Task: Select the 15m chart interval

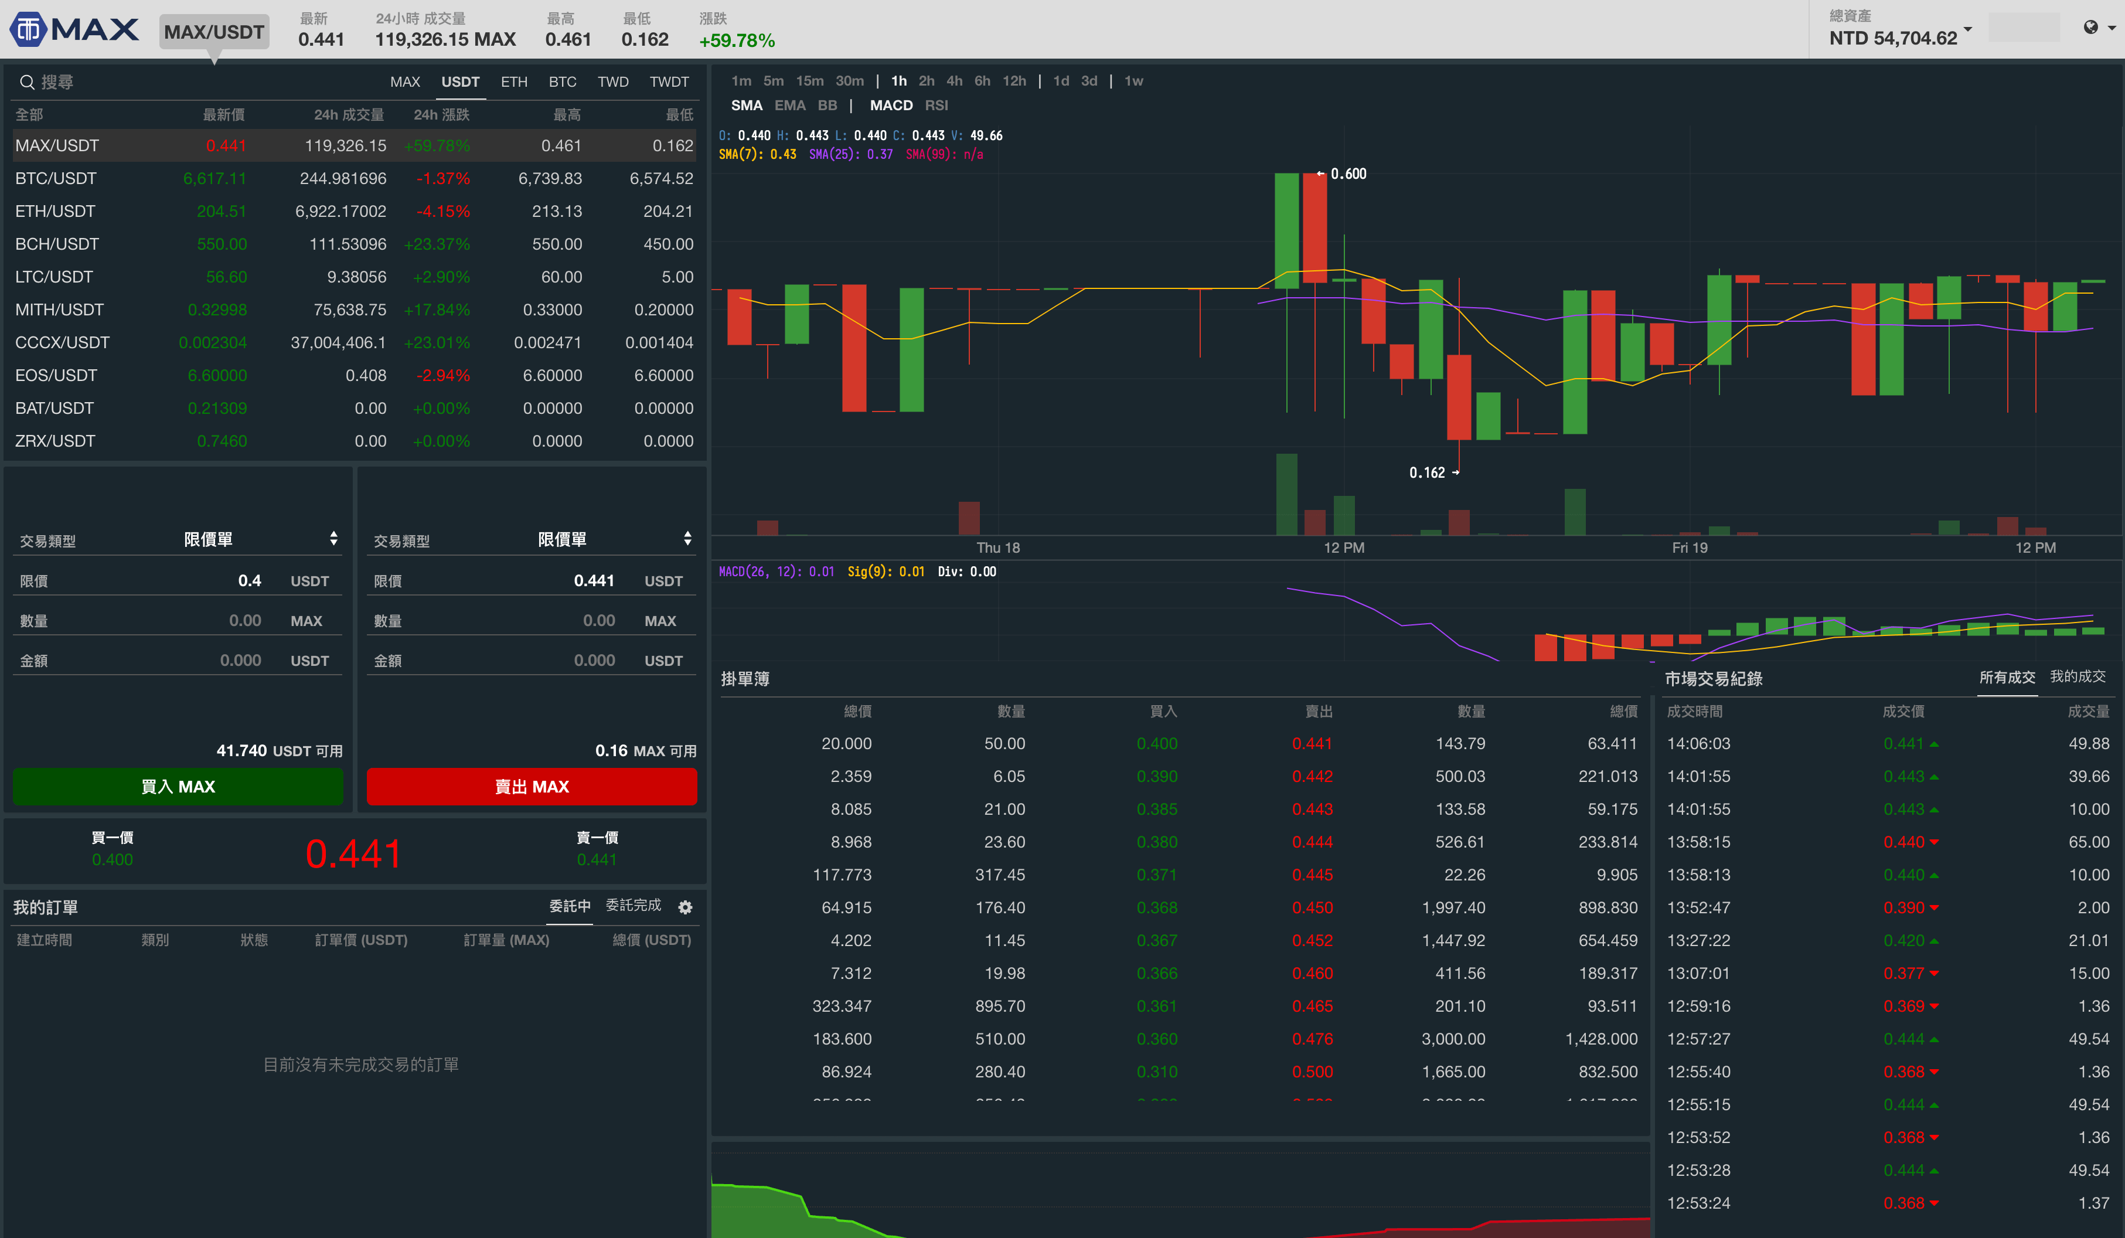Action: [x=809, y=81]
